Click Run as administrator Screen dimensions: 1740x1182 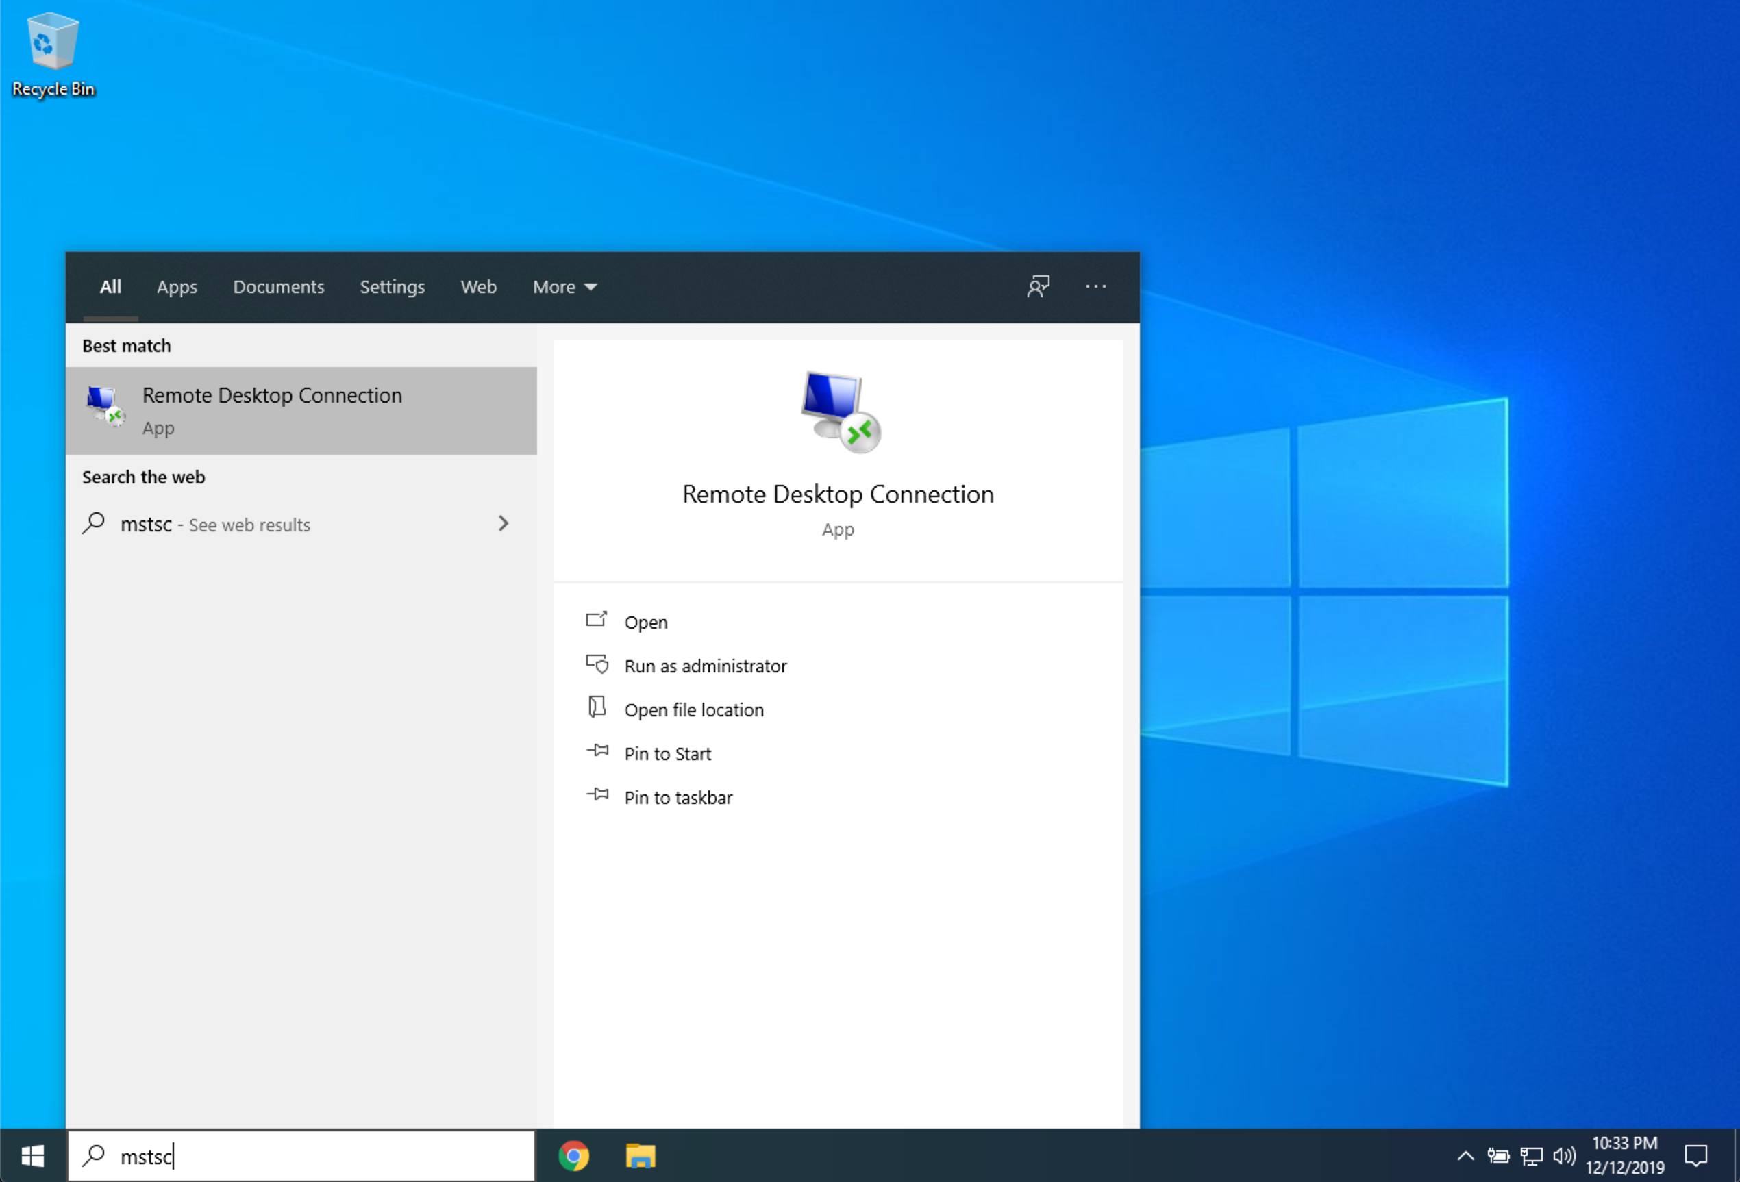click(704, 666)
